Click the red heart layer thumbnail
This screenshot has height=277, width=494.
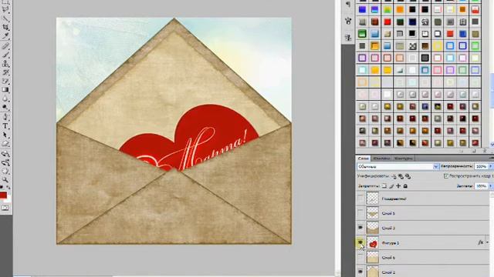pyautogui.click(x=372, y=243)
